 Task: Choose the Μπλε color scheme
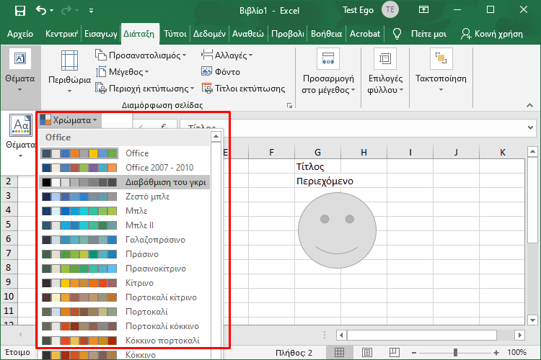point(125,211)
